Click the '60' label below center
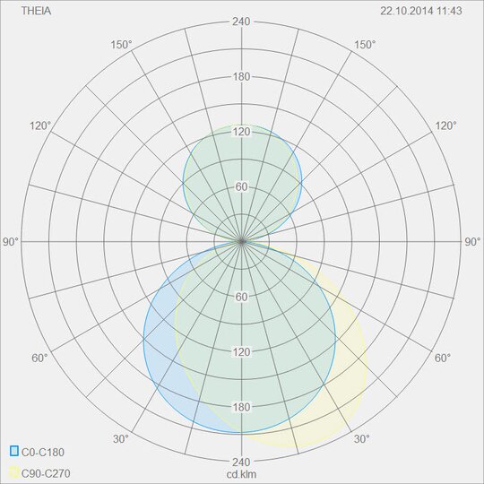The height and width of the screenshot is (484, 484). pyautogui.click(x=242, y=297)
